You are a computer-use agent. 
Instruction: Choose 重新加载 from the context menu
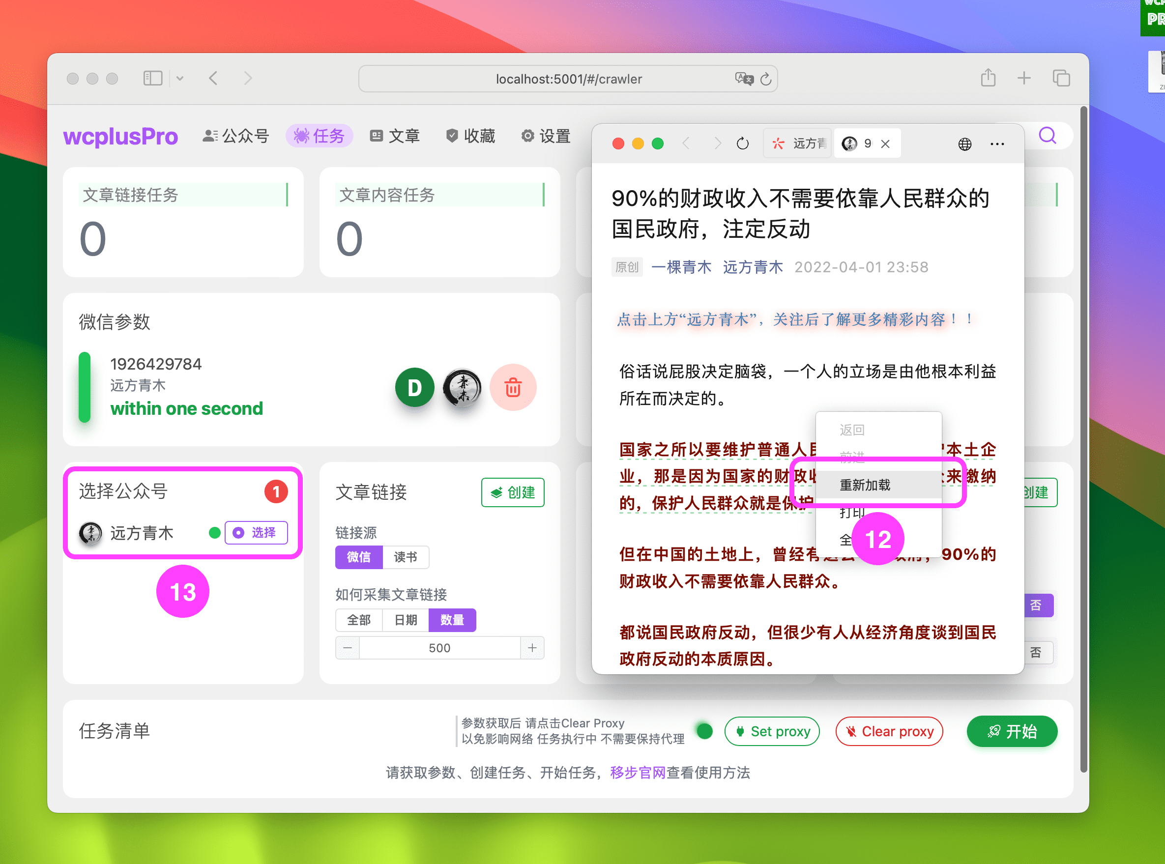click(x=865, y=485)
